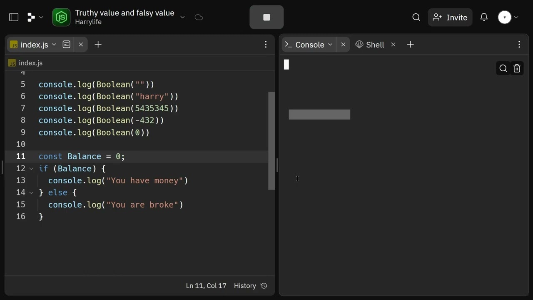Search the console output
The height and width of the screenshot is (300, 533).
(x=503, y=68)
